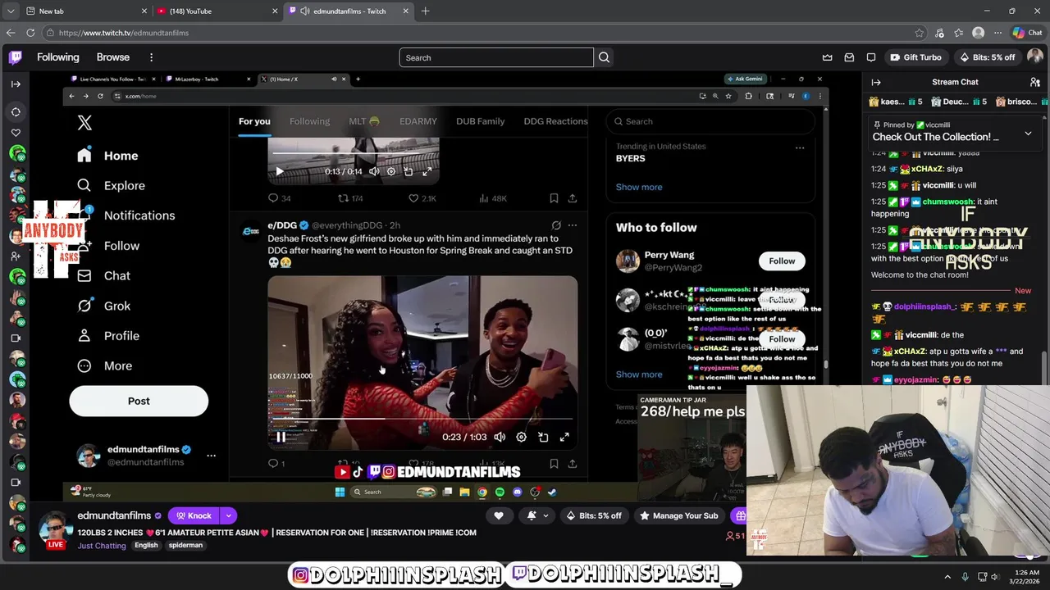Click the browser address bar URL
This screenshot has width=1050, height=590.
pos(124,33)
